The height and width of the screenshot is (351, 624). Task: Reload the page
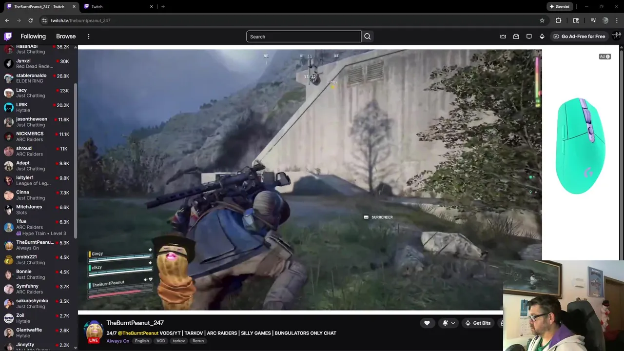[30, 20]
